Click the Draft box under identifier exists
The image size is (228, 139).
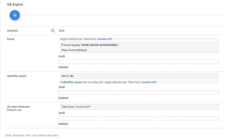coord(138,93)
